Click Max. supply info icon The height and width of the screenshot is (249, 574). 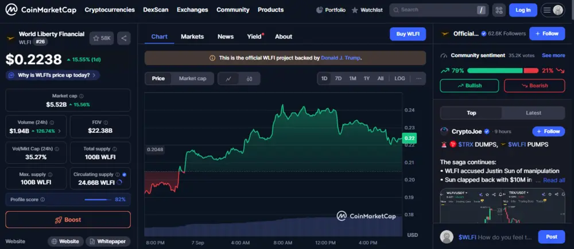pos(50,175)
